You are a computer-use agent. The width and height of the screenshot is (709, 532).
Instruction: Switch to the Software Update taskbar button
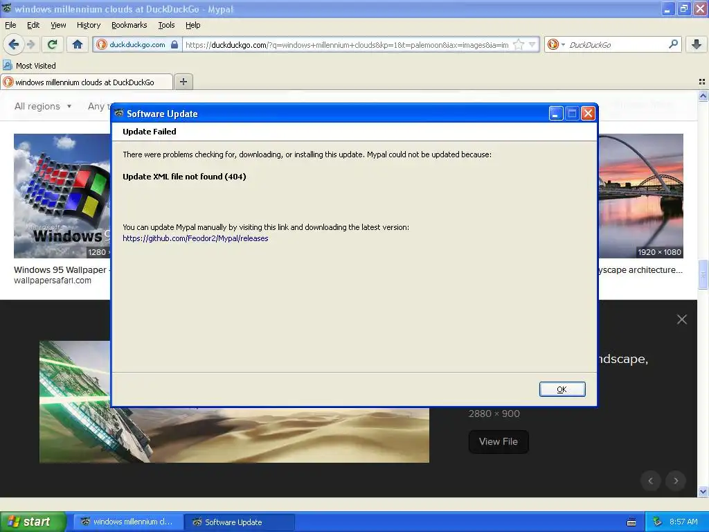click(x=240, y=522)
